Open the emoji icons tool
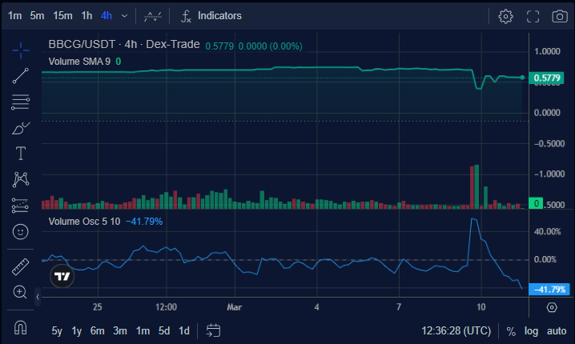The height and width of the screenshot is (344, 575). 21,231
